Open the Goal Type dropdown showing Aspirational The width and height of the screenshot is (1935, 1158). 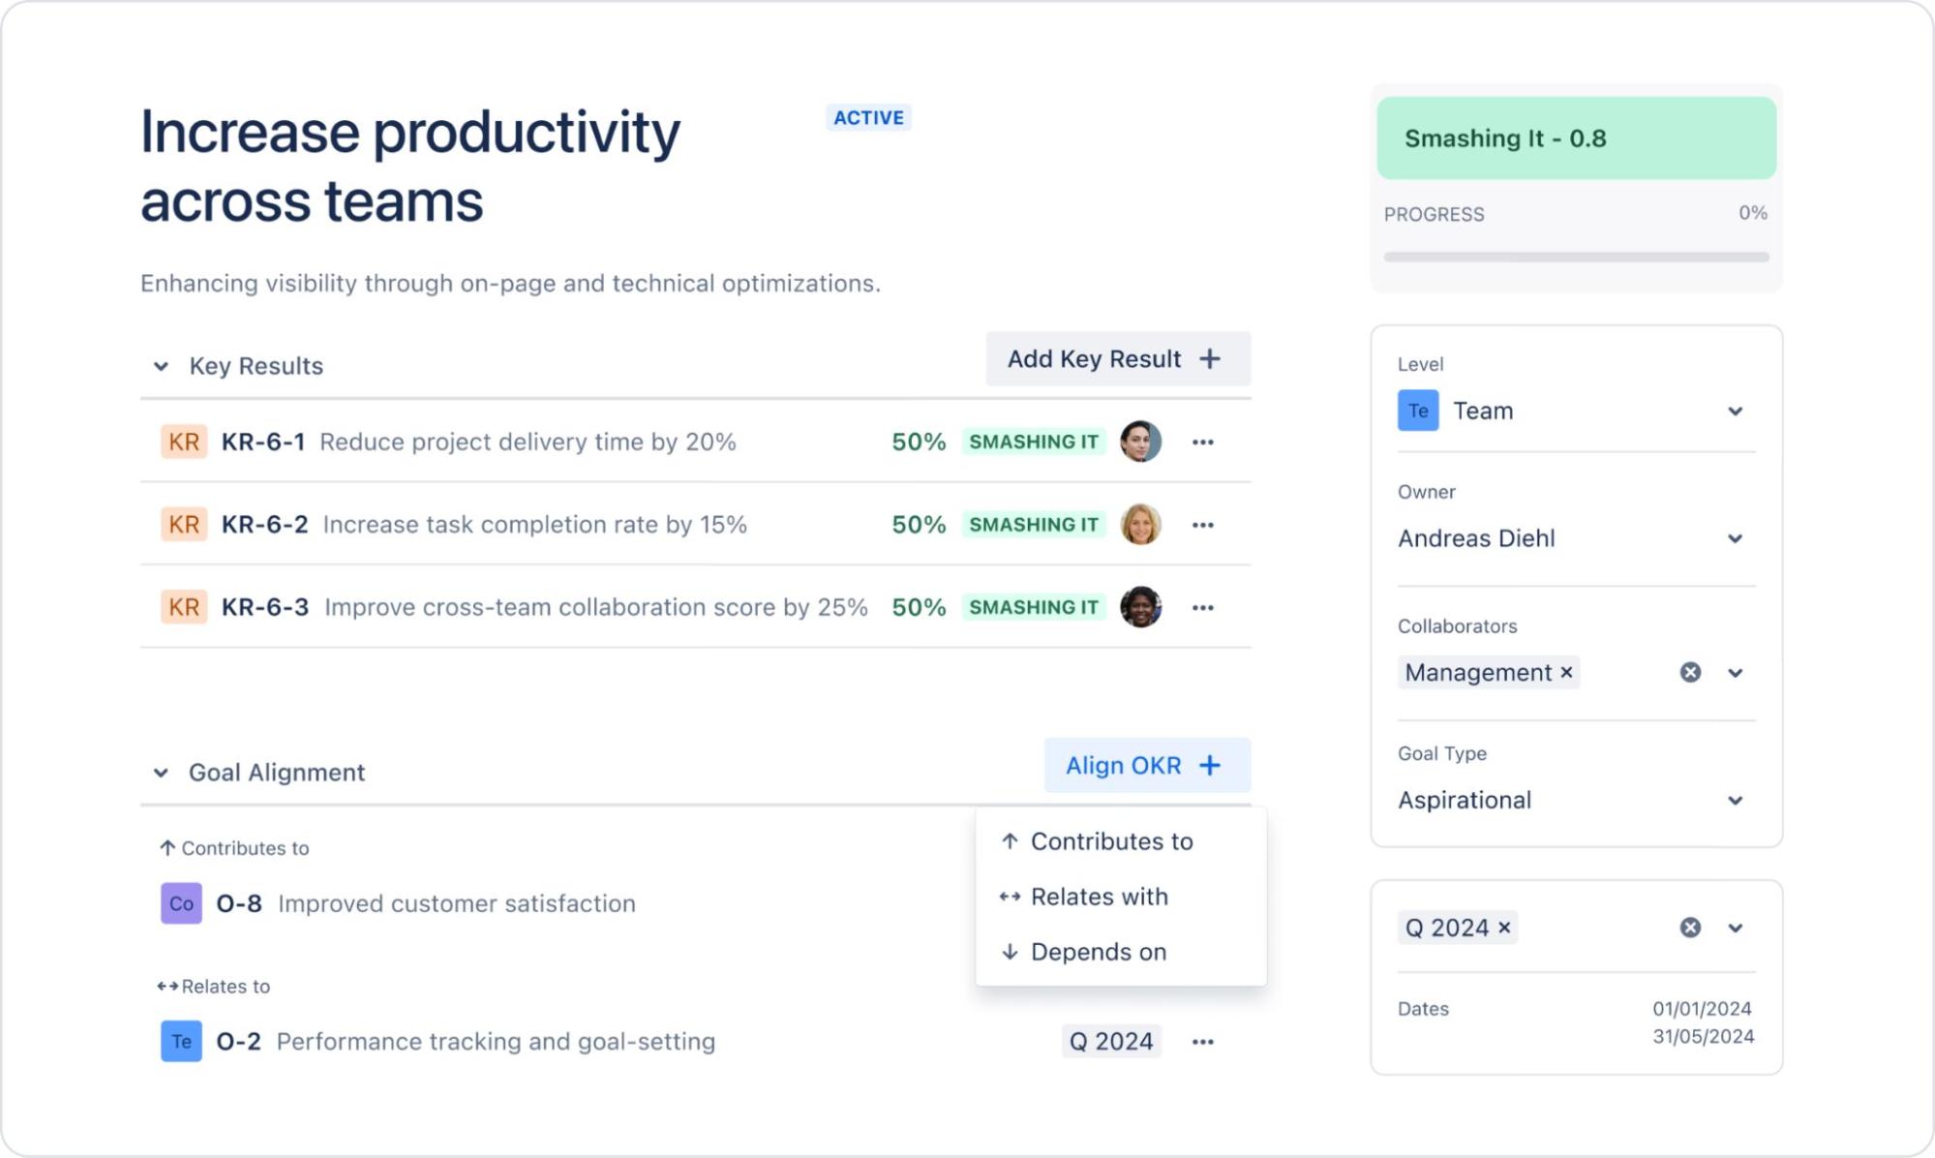click(x=1737, y=800)
